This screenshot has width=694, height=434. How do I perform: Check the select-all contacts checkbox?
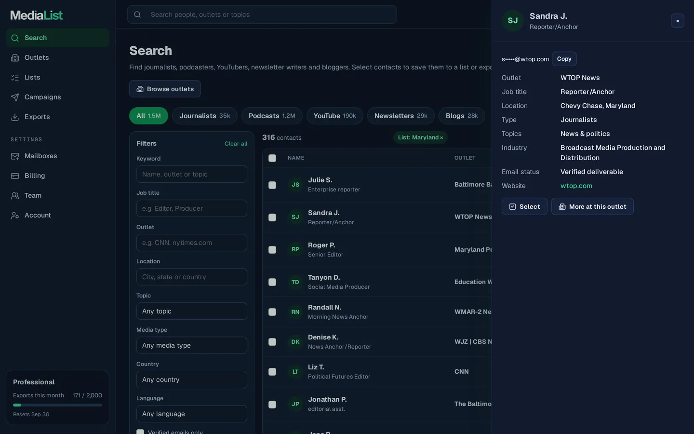(272, 158)
